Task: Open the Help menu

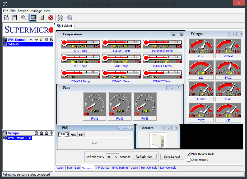Action: [x=47, y=11]
